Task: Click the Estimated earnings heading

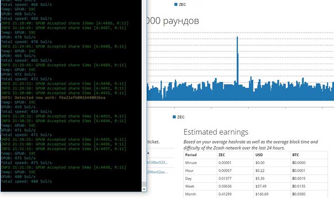Action: 216,132
